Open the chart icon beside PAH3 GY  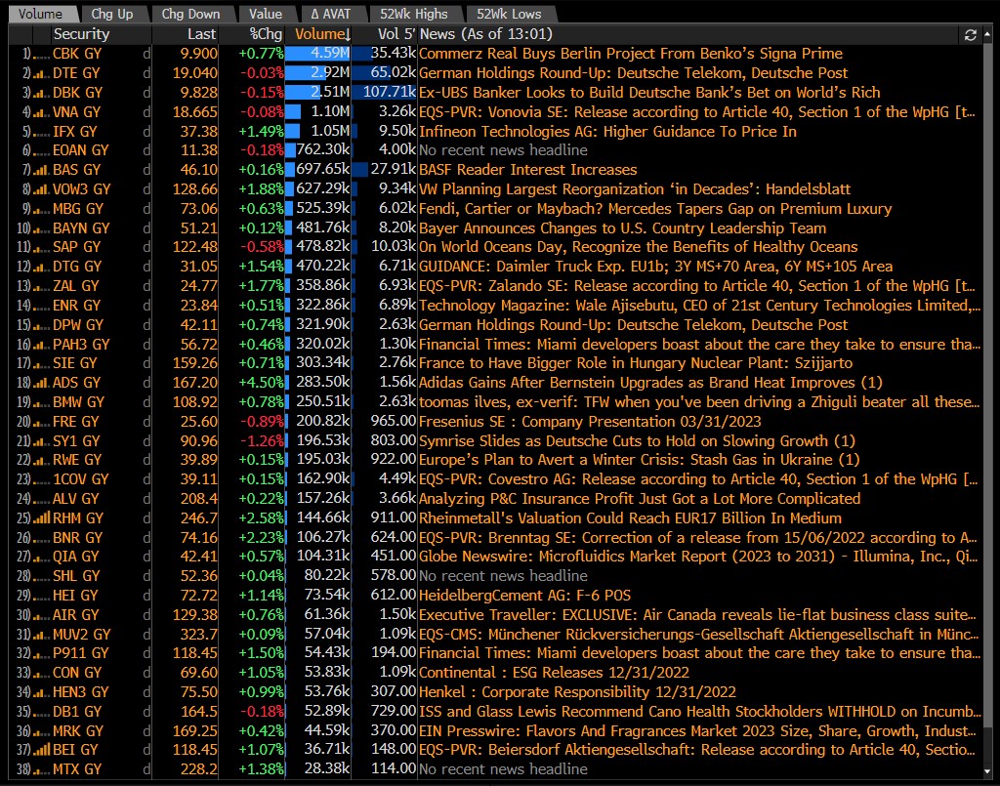[41, 345]
